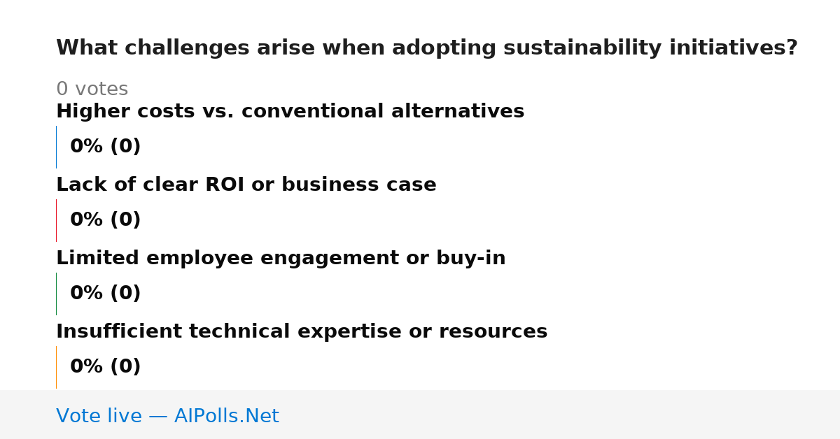
Task: Click the blue bar for Higher costs
Action: tap(56, 147)
